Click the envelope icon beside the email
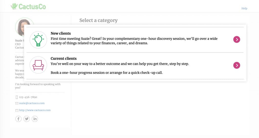 (17, 103)
